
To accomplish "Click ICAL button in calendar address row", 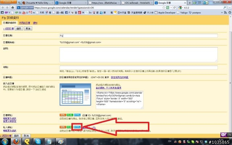I will (x=70, y=115).
